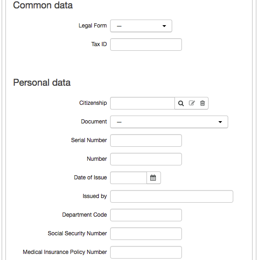Select the Department Code field

tap(146, 215)
